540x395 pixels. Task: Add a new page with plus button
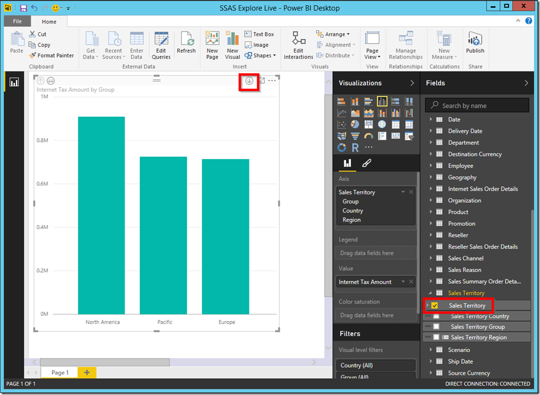(x=87, y=372)
